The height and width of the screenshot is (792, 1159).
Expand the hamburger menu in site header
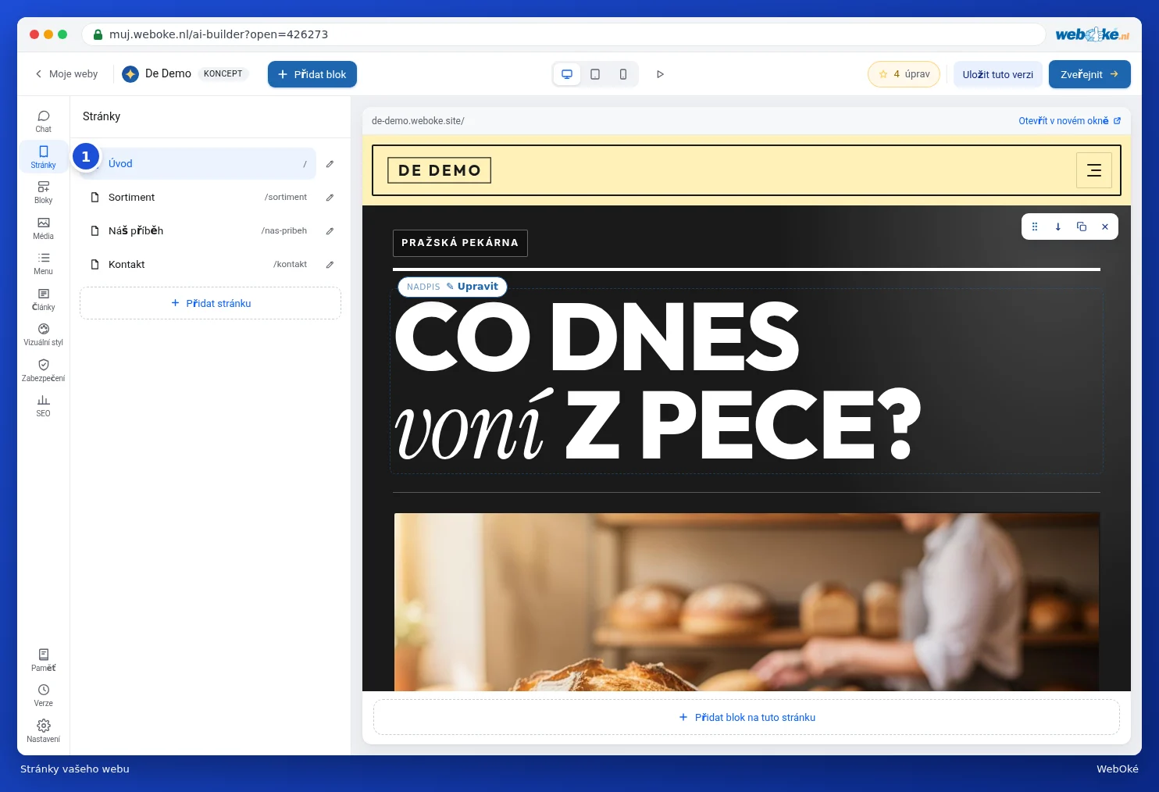tap(1094, 170)
